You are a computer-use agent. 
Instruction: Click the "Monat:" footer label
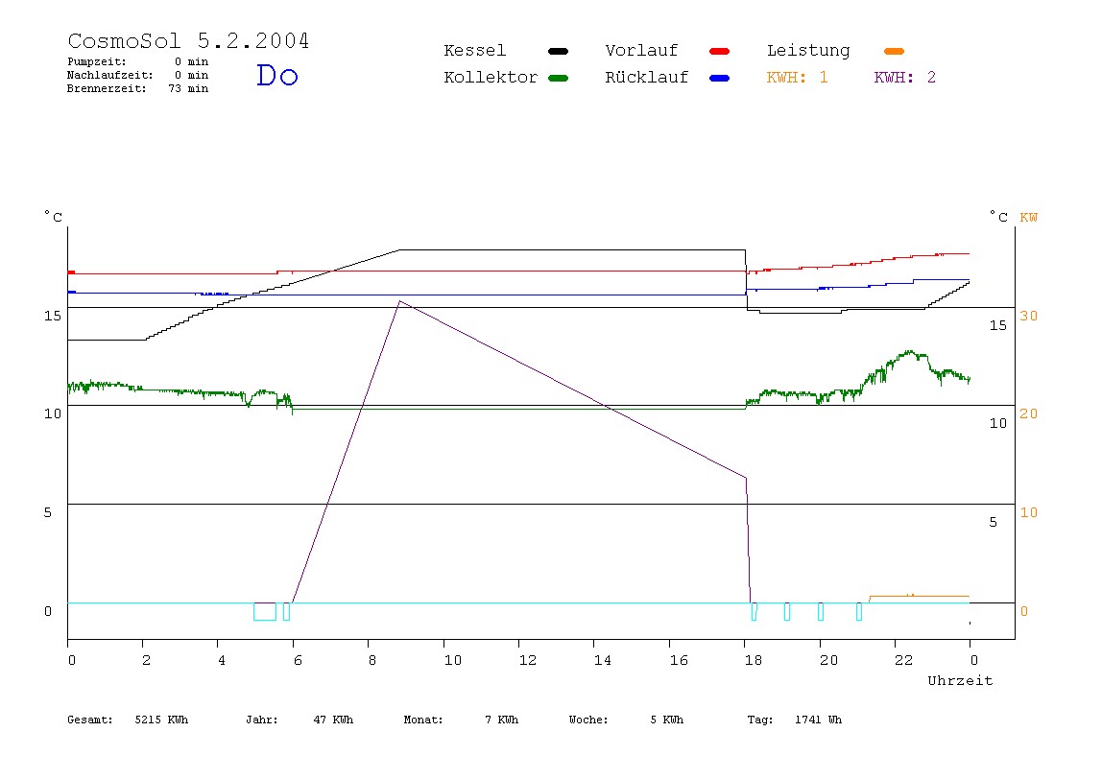[x=423, y=720]
